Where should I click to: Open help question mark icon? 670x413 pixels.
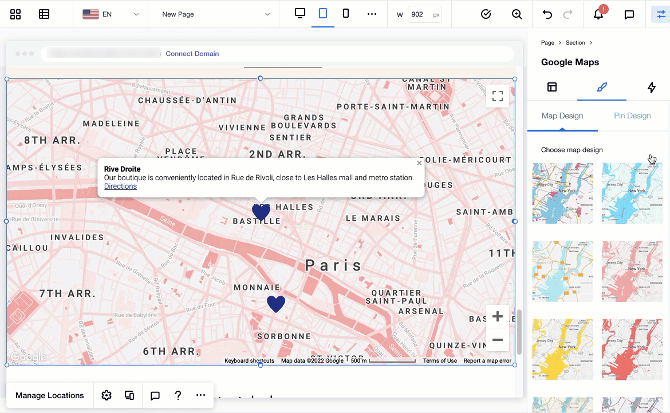click(178, 395)
